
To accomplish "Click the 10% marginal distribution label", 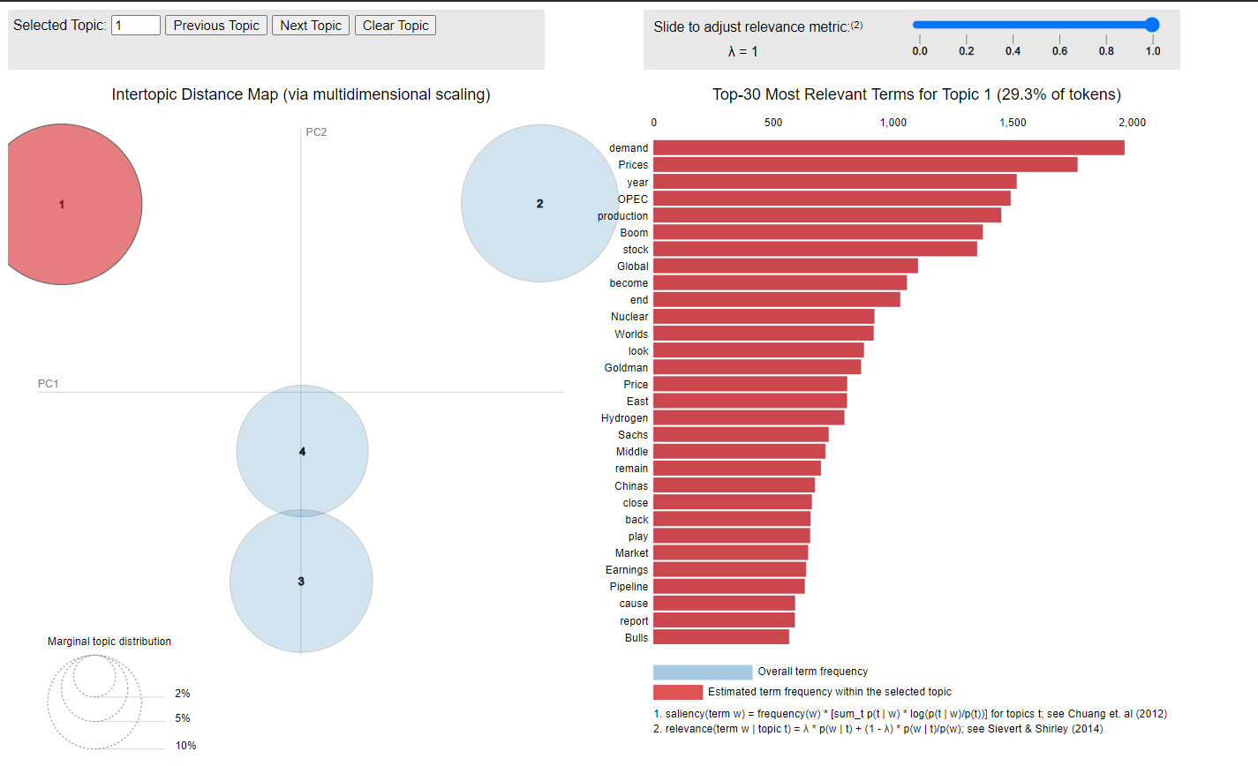I will [x=185, y=746].
